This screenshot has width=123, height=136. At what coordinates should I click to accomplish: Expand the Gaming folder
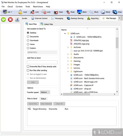point(68,61)
